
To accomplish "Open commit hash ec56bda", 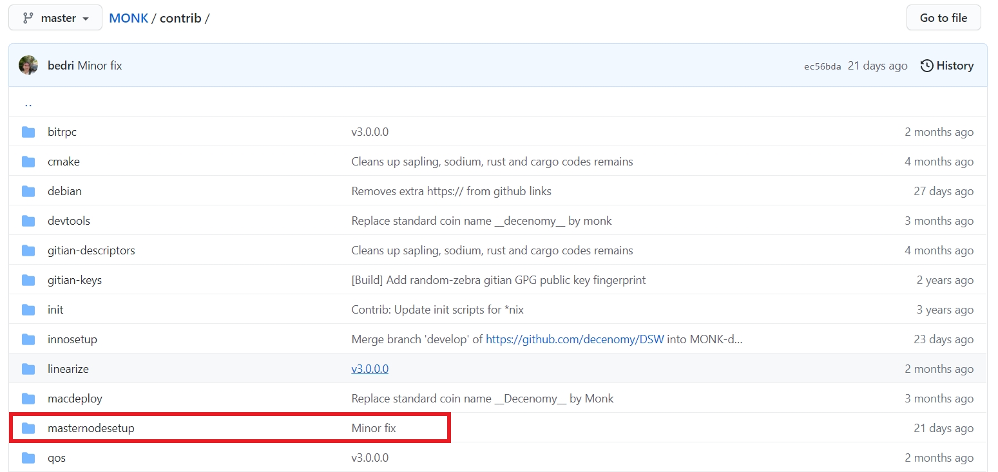I will click(823, 66).
